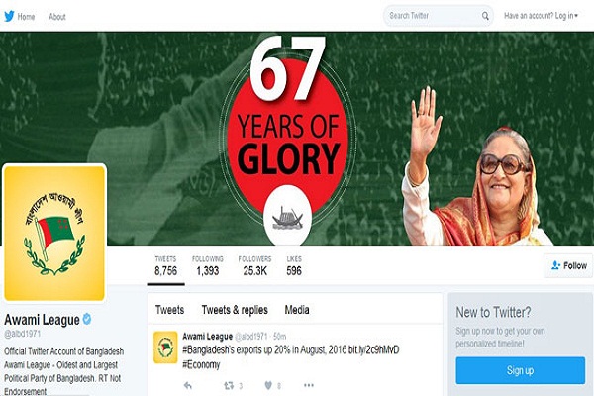594x396 pixels.
Task: Click the search magnifier icon
Action: 485,16
